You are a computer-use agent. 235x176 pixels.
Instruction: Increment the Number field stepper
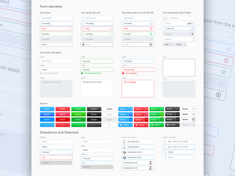point(194,38)
